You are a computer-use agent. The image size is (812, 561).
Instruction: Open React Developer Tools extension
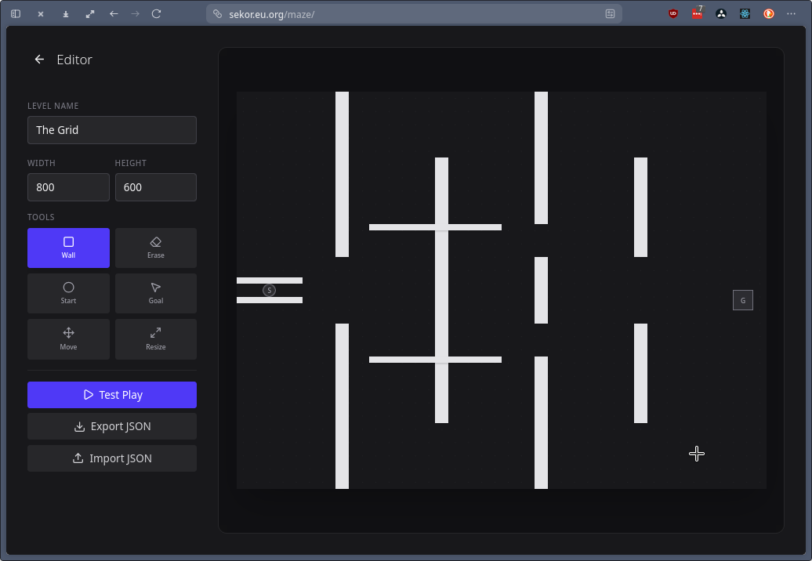click(x=745, y=14)
